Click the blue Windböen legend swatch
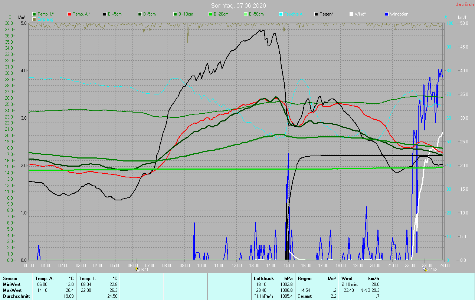 (387, 14)
